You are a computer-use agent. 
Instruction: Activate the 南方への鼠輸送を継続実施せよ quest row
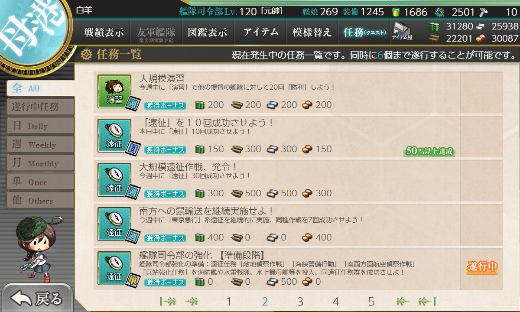click(298, 224)
